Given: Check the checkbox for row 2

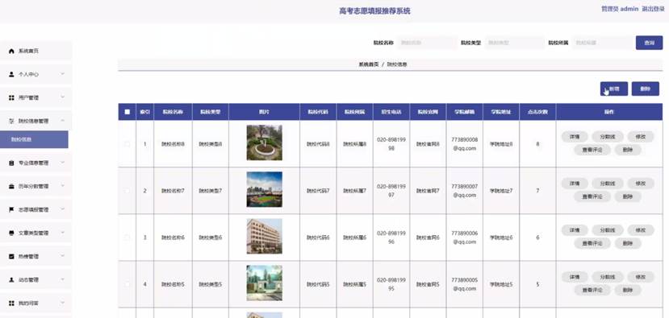Looking at the screenshot, I should (128, 191).
